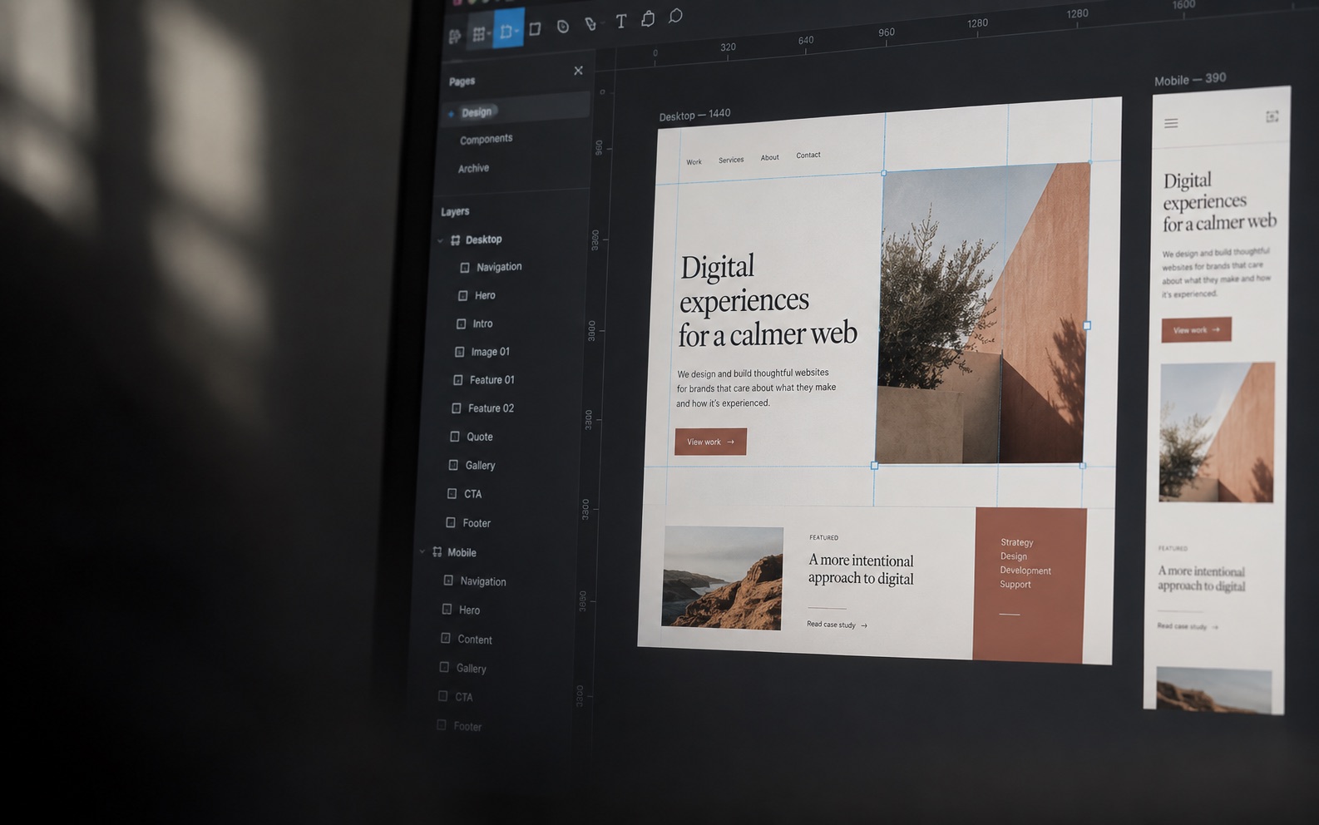Click the Mobile — 390 frame label
This screenshot has height=825, width=1319.
[1189, 80]
